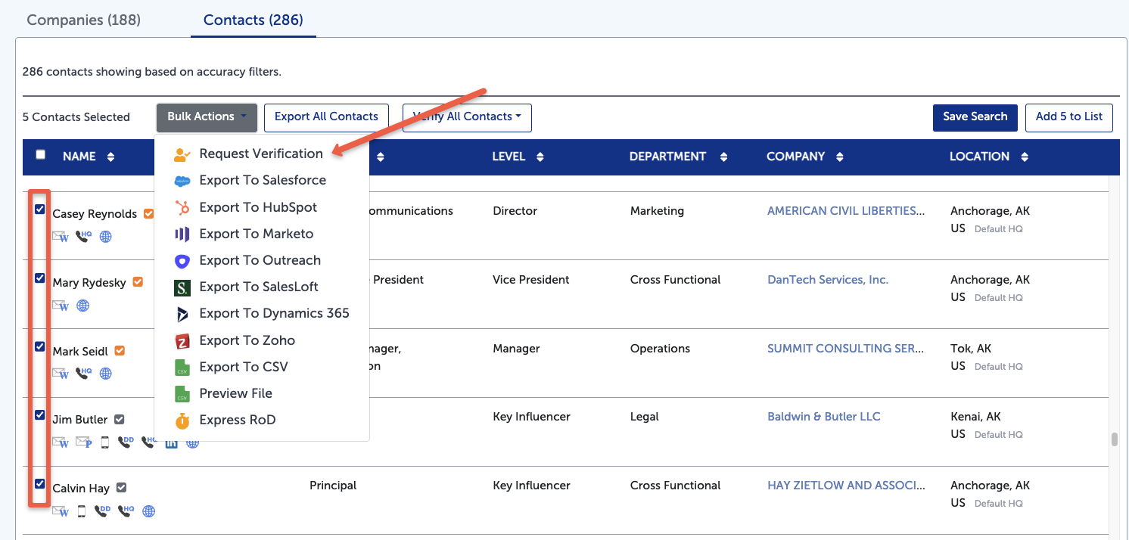Click gray verified badge beside Calvin Hay
Image resolution: width=1129 pixels, height=540 pixels.
121,488
